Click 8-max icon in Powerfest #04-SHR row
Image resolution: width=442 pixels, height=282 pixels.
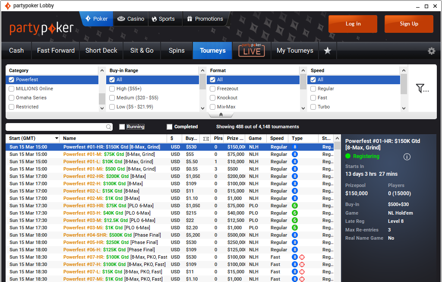(x=294, y=235)
